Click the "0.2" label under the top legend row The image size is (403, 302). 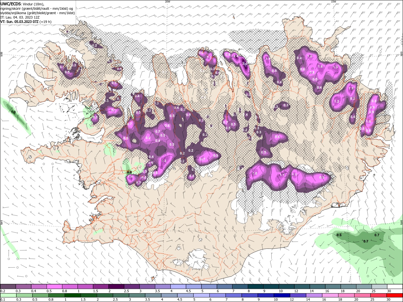click(x=3, y=291)
